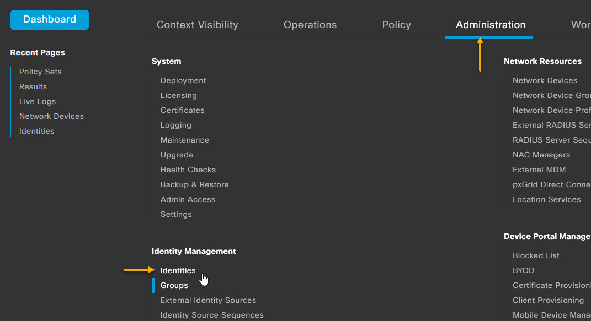Click the Identity Management section heading
Screen dimensions: 591x321
194,251
